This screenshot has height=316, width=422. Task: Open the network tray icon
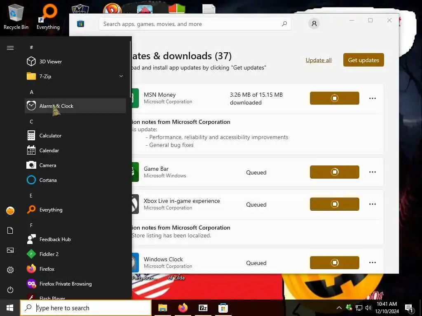[359, 308]
